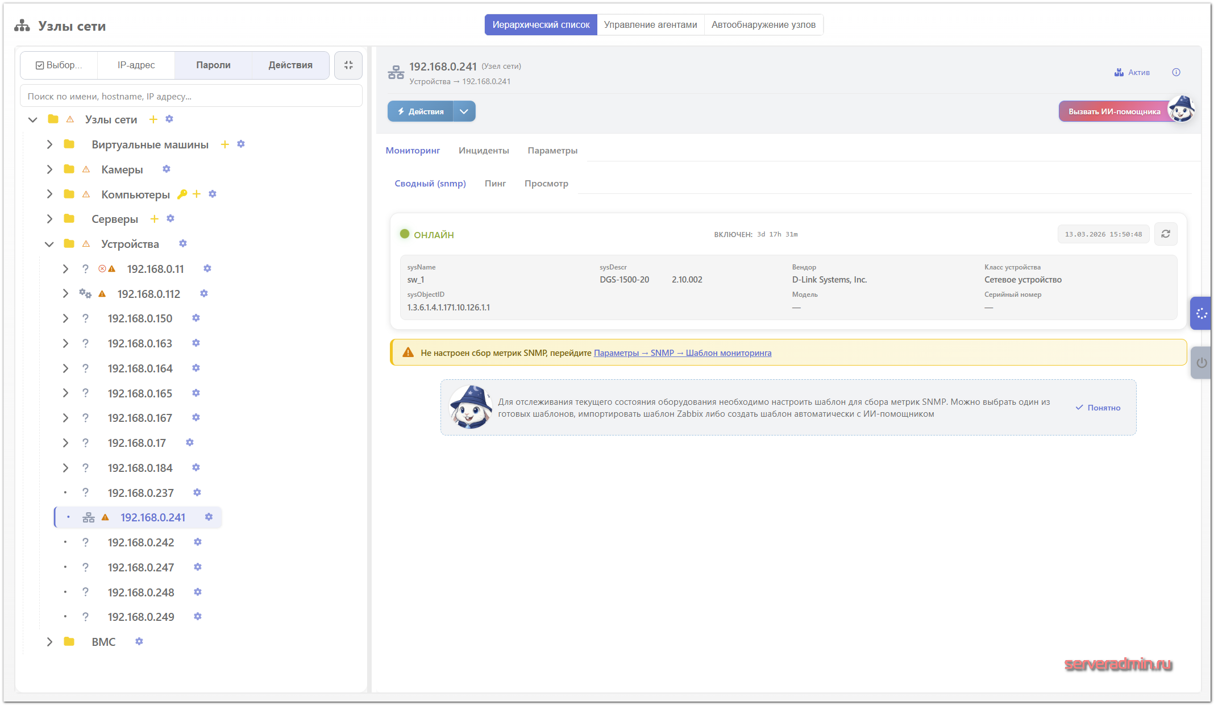Open the Управление агентами tab
The image size is (1214, 705).
pos(650,25)
